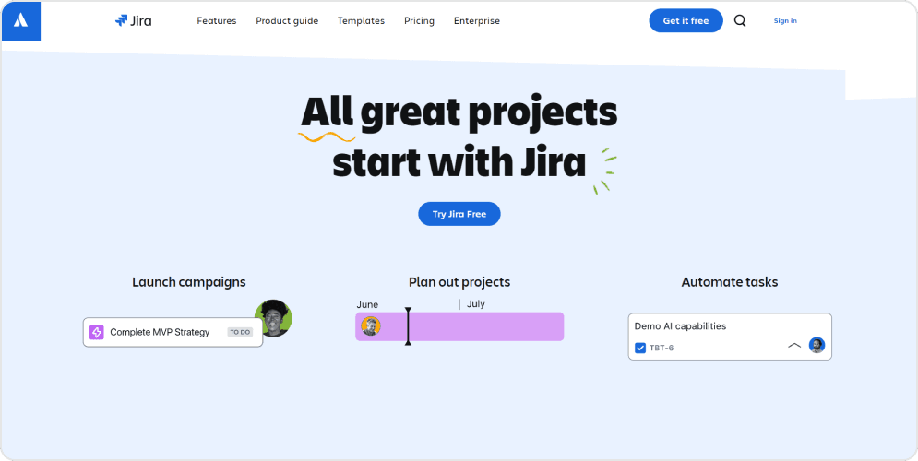Select the Complete MVP Strategy card text
The height and width of the screenshot is (461, 918).
point(160,332)
